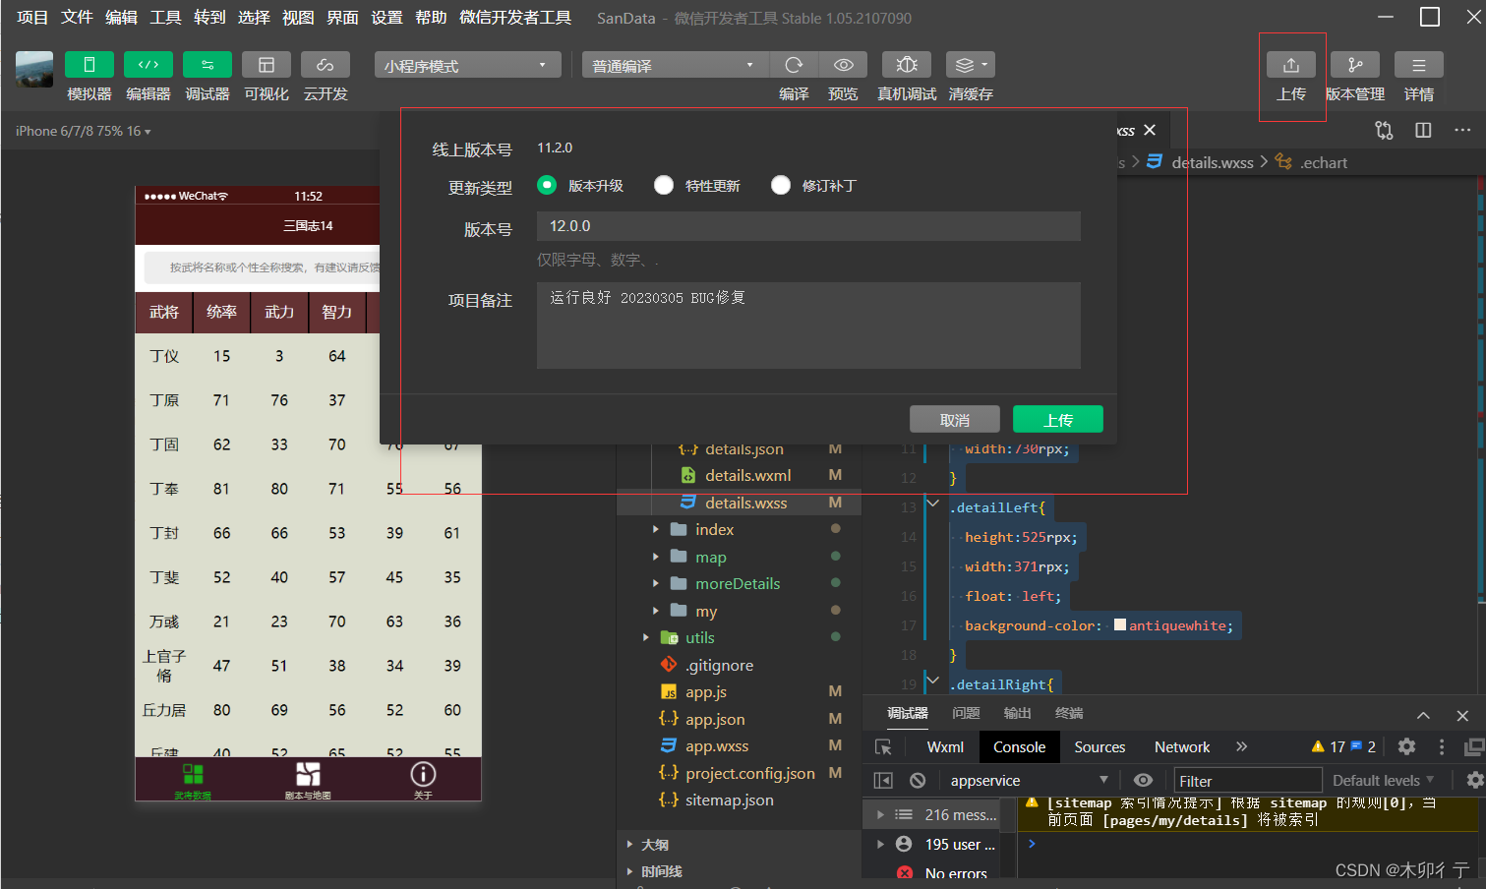Image resolution: width=1486 pixels, height=889 pixels.
Task: Open the app.js file
Action: tap(705, 692)
